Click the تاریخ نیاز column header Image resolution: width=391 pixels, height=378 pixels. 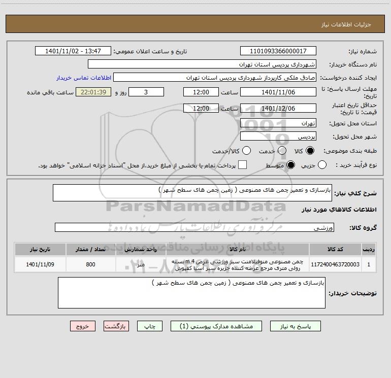point(40,250)
